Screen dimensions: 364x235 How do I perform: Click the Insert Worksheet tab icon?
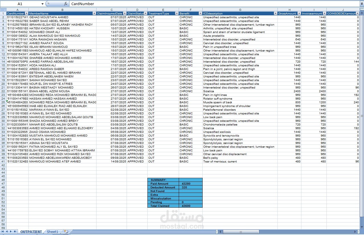pyautogui.click(x=66, y=232)
